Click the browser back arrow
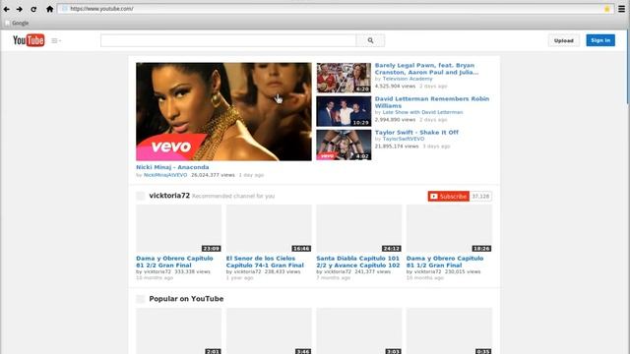 7,9
